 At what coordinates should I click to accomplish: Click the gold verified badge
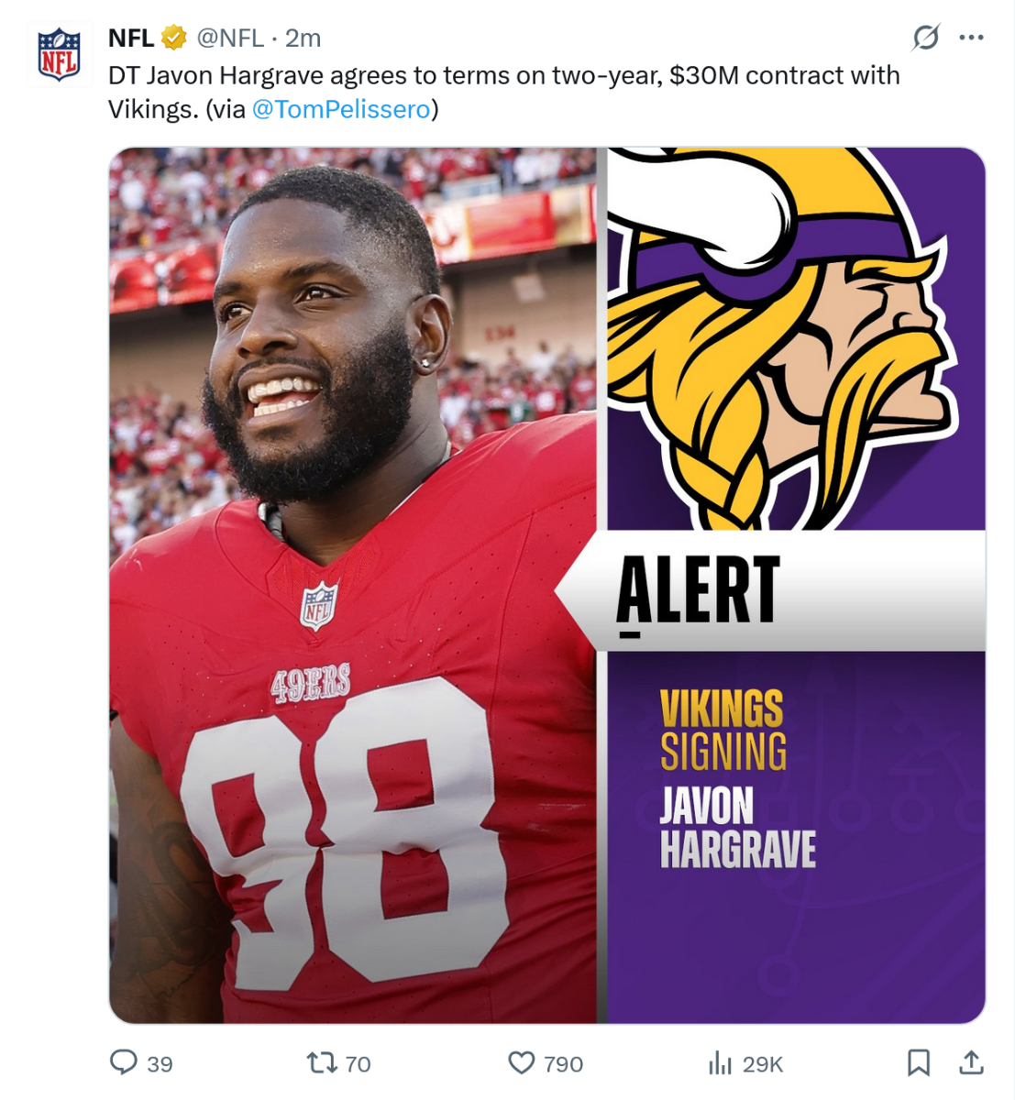pyautogui.click(x=174, y=38)
